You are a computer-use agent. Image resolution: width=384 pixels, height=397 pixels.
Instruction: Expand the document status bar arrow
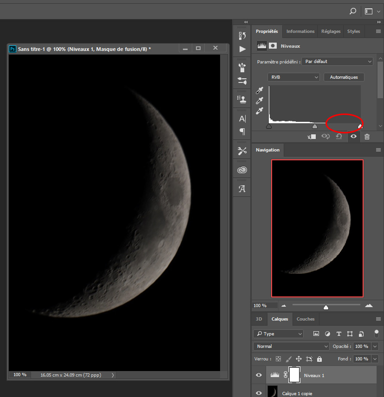tap(113, 375)
